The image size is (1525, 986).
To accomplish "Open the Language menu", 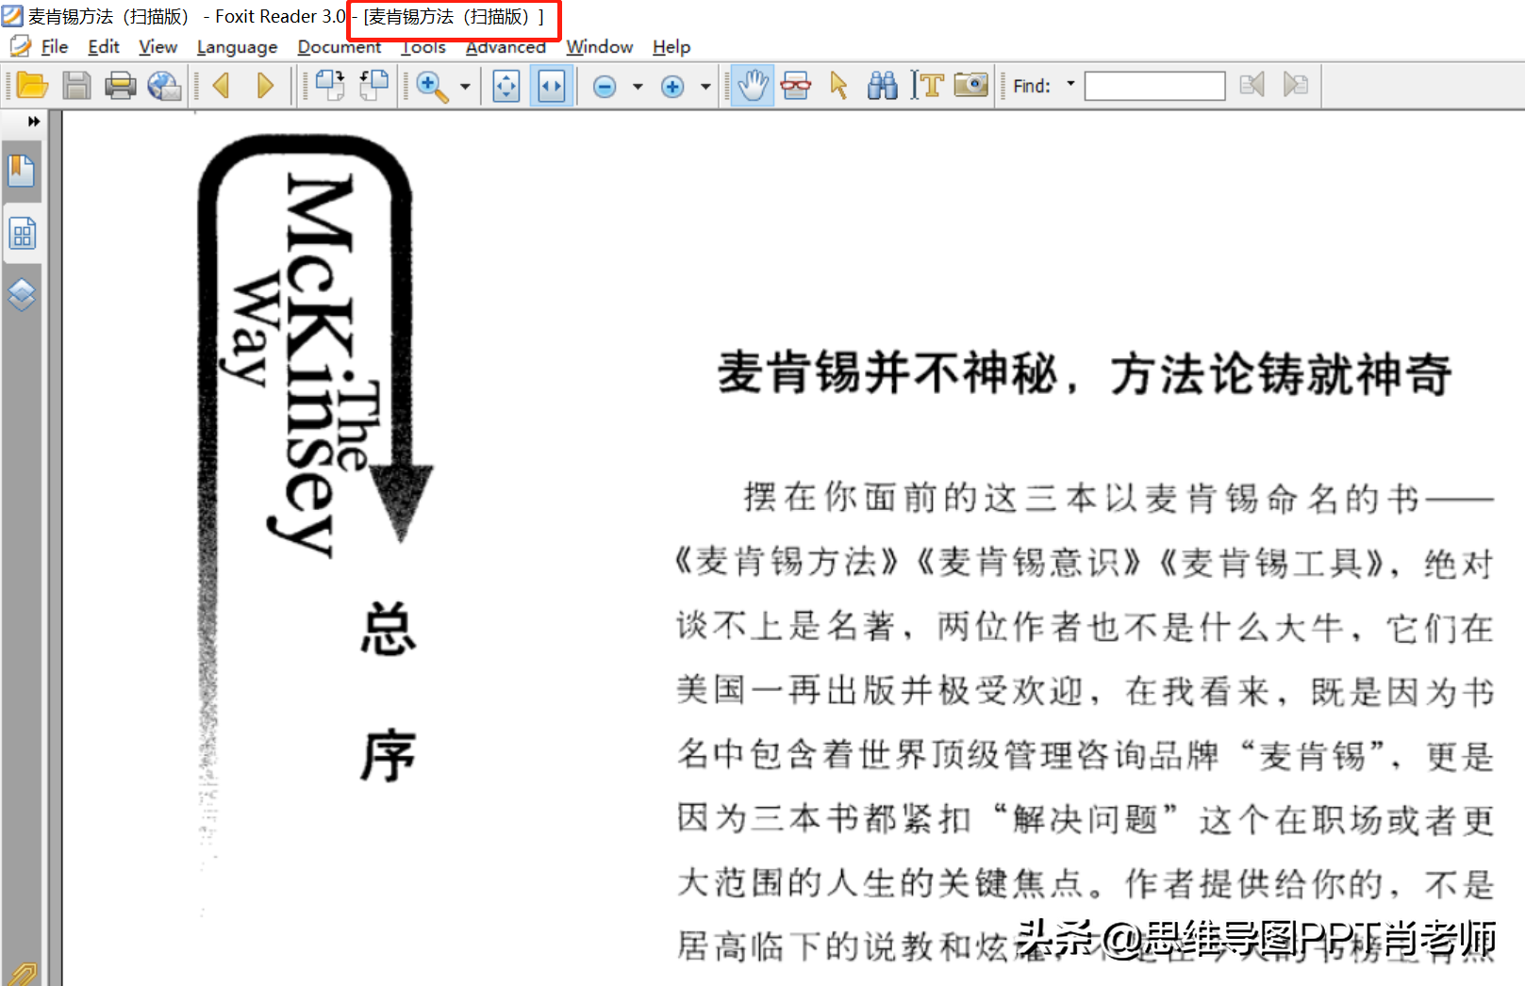I will point(237,46).
